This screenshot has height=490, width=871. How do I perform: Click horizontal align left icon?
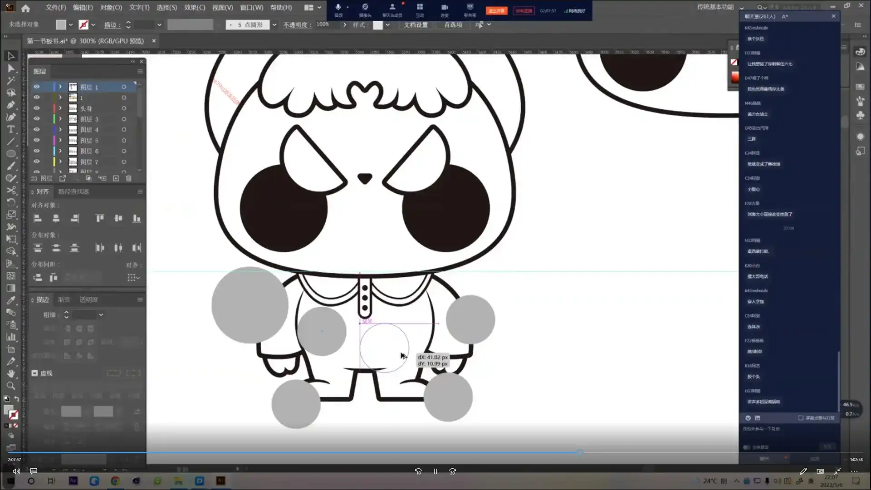pyautogui.click(x=38, y=218)
